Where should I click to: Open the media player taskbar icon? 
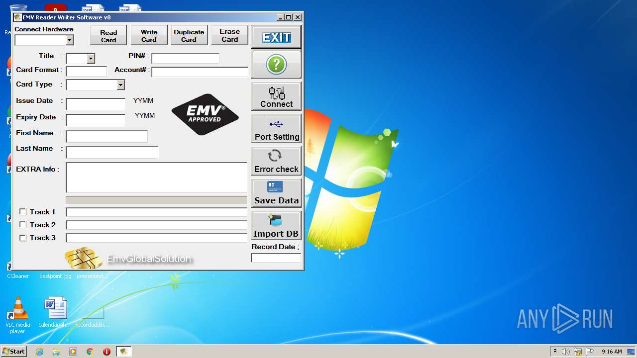(x=73, y=352)
